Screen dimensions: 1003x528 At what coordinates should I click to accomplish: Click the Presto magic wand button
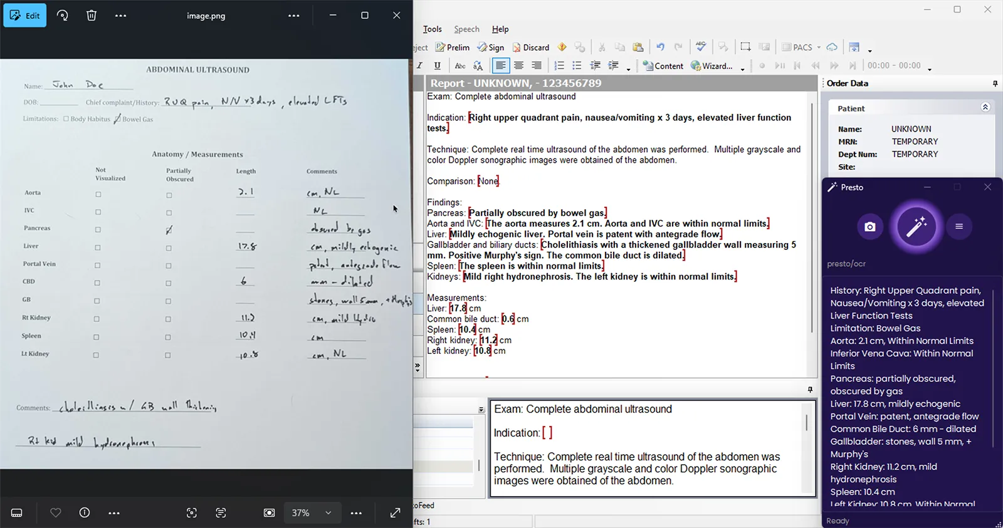click(x=916, y=226)
